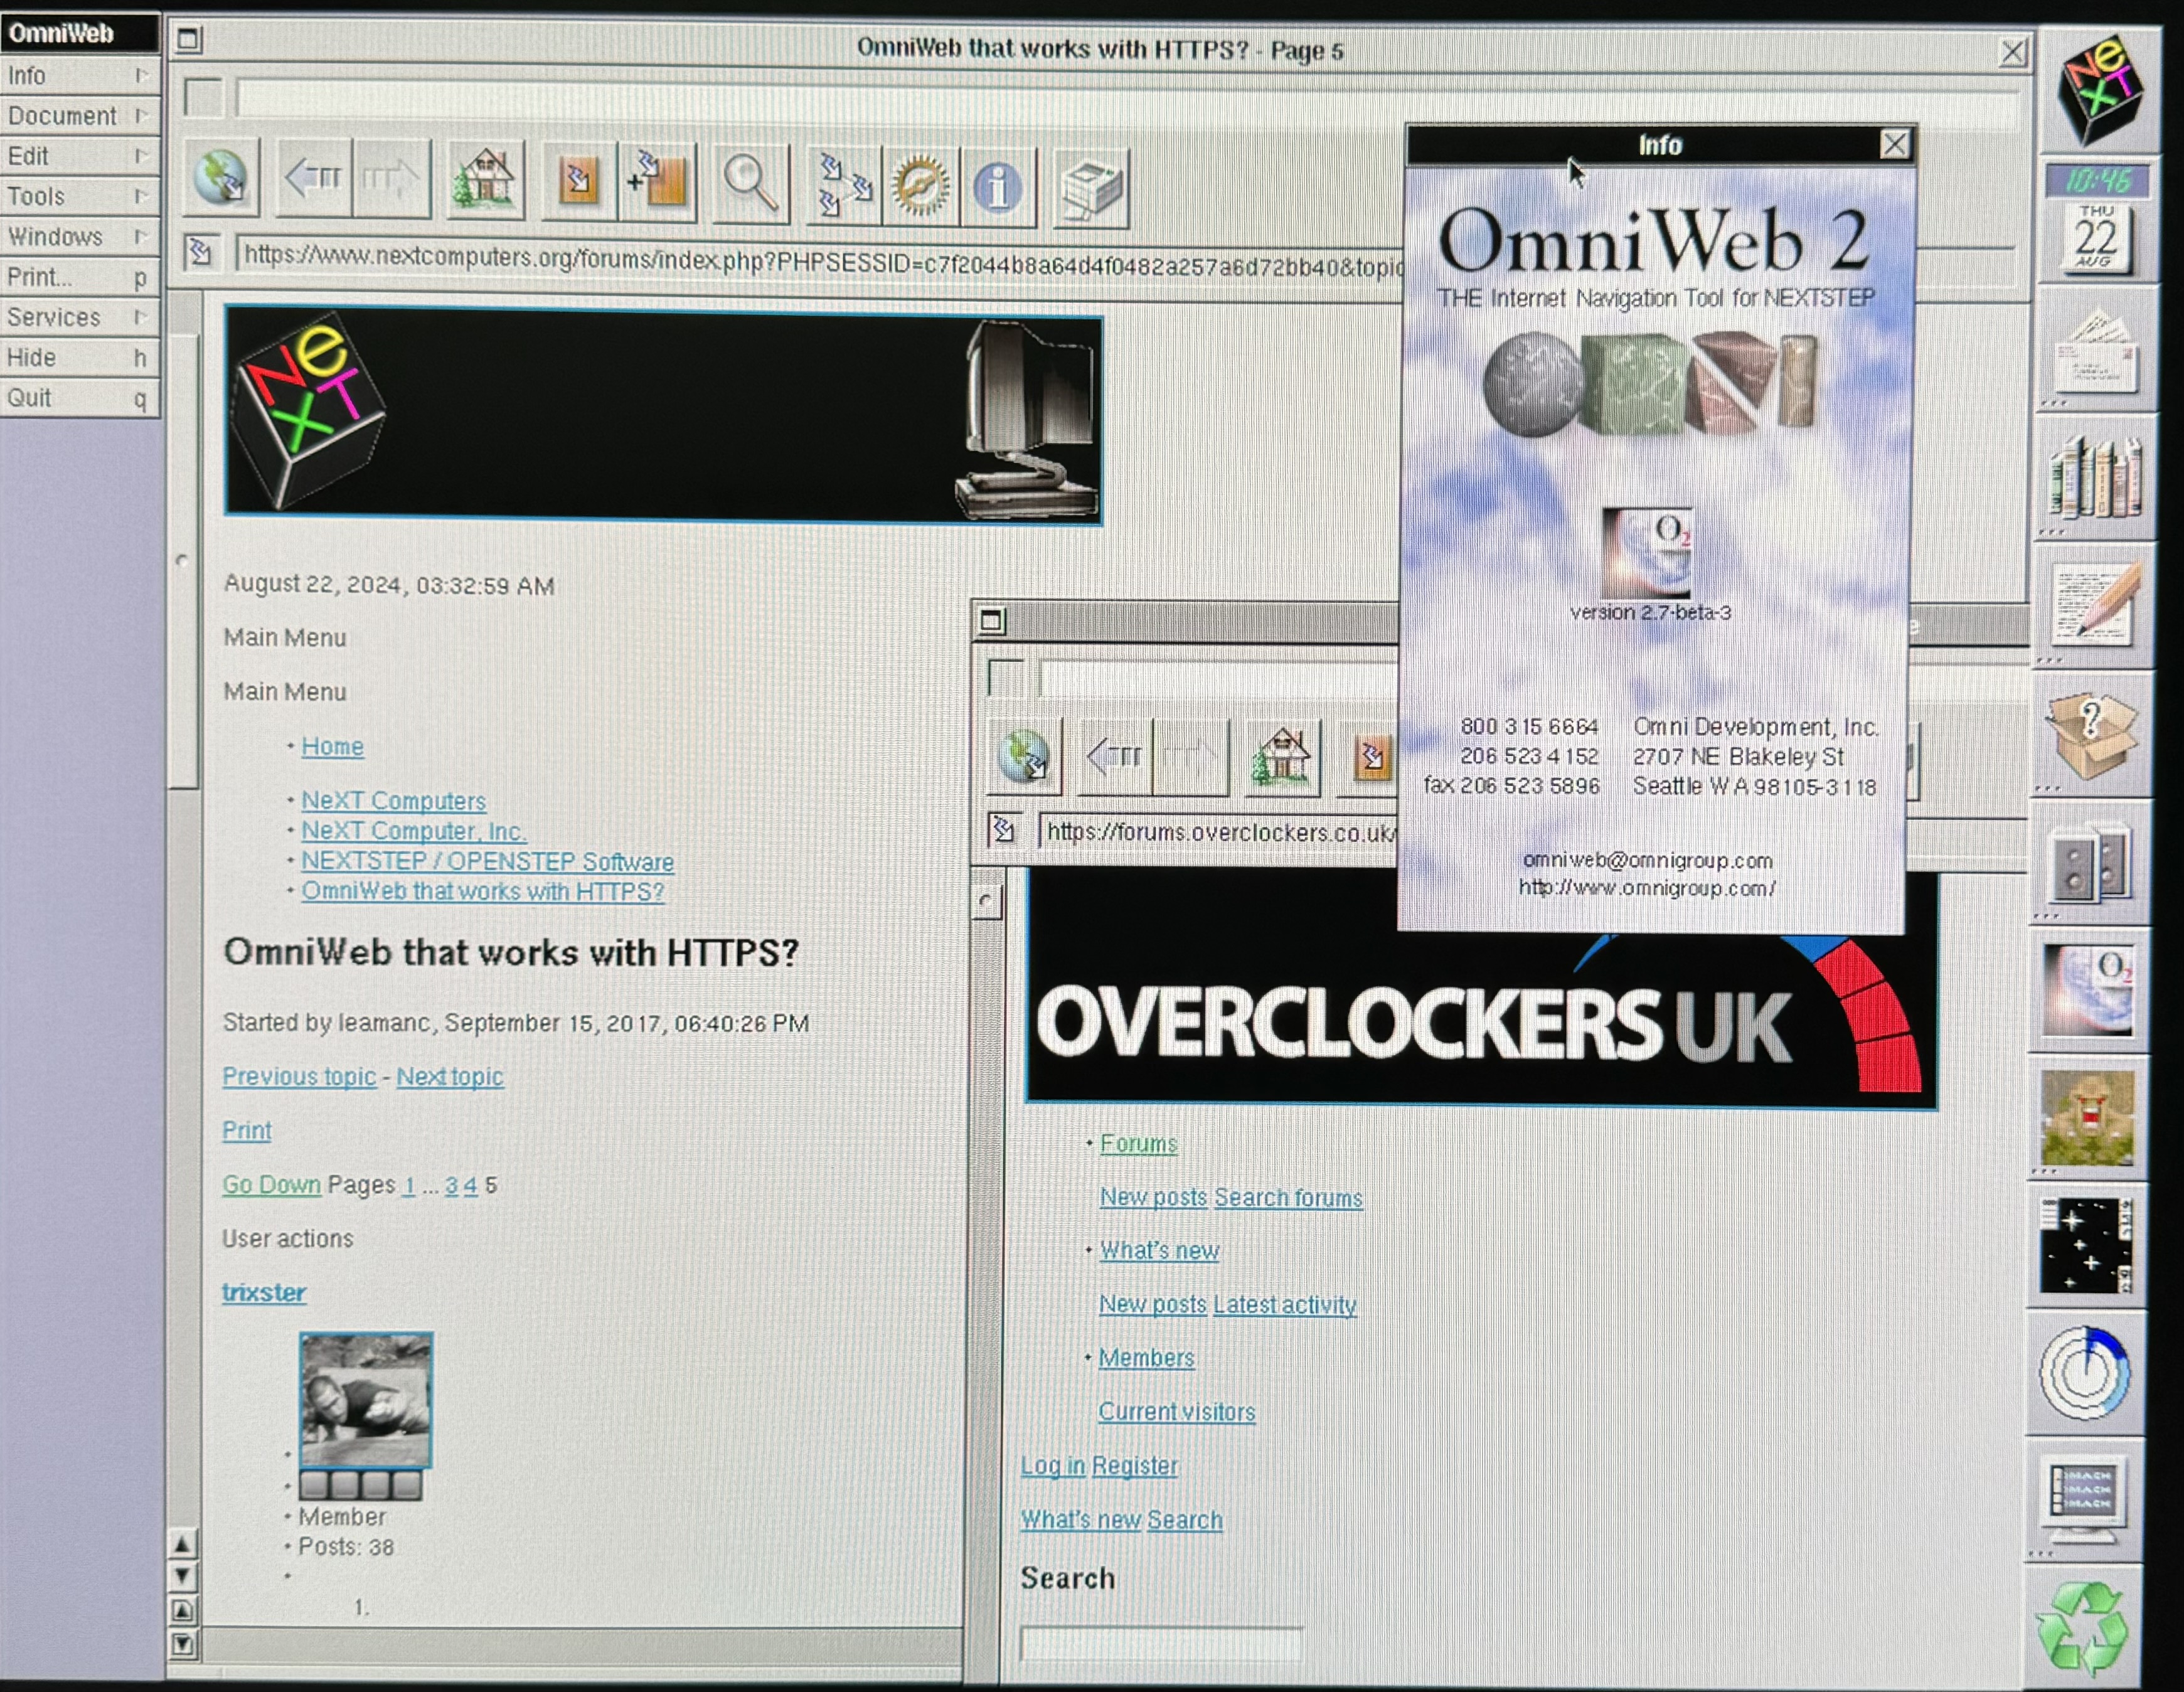Viewport: 2184px width, 1692px height.
Task: Click trixster's avatar thumbnail
Action: [366, 1400]
